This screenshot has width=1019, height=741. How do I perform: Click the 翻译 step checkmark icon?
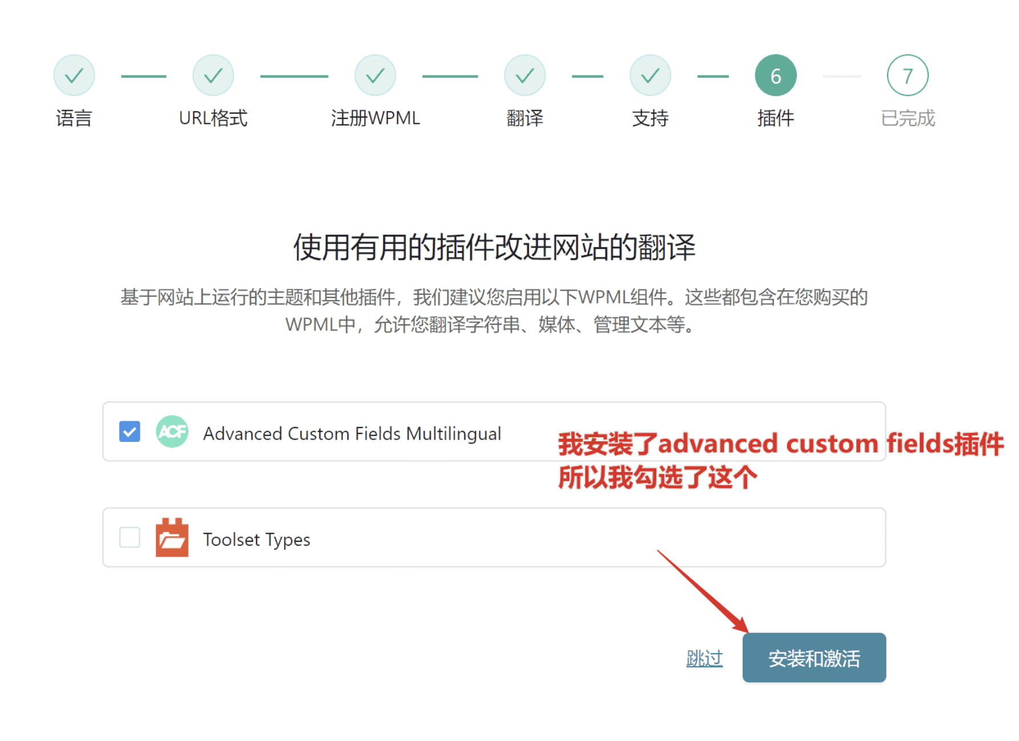pyautogui.click(x=525, y=74)
